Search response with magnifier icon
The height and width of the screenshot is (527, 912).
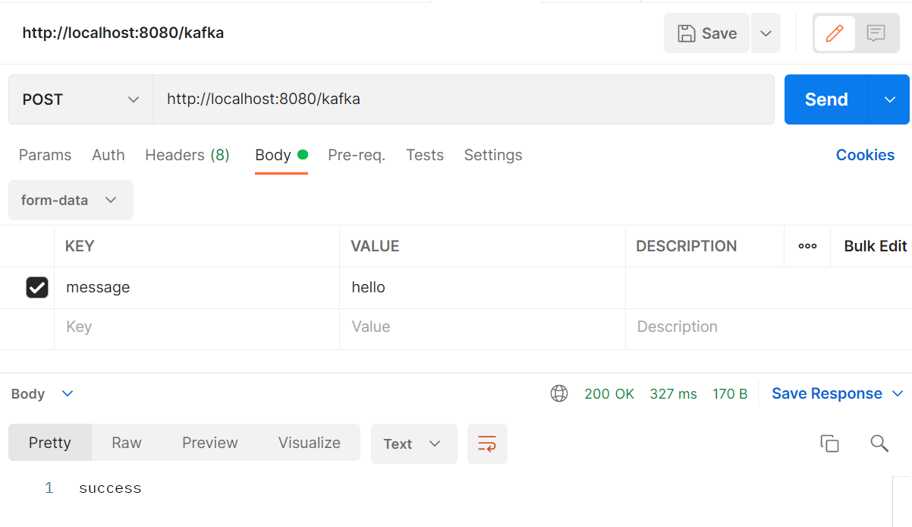point(879,443)
